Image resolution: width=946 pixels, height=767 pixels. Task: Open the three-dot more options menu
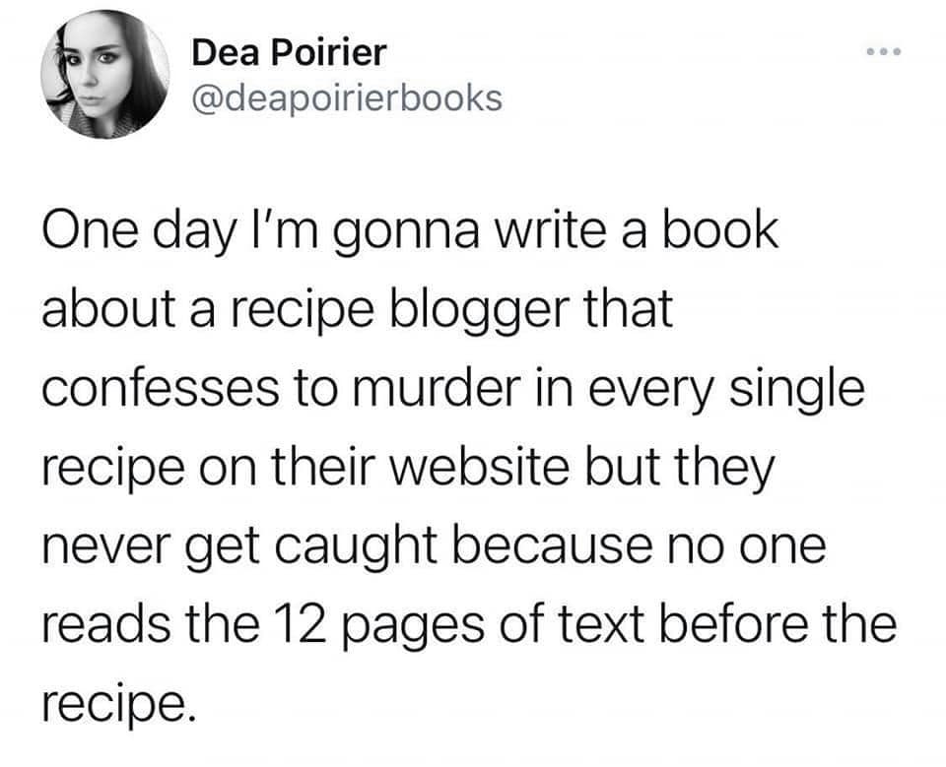click(884, 52)
